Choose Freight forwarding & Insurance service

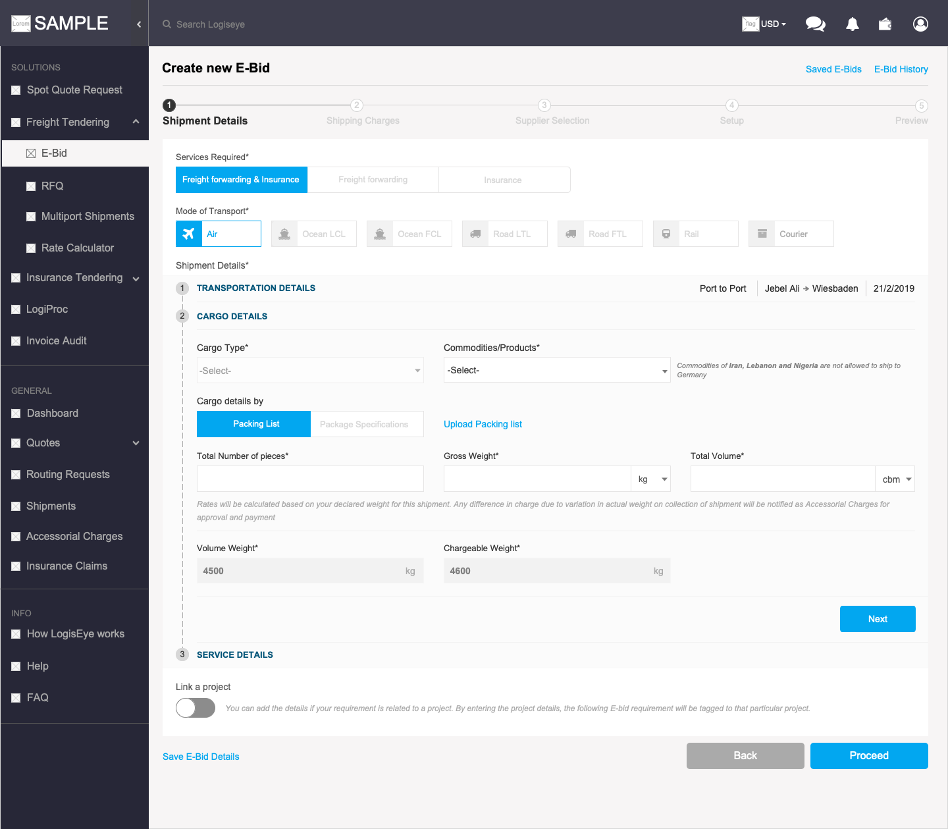tap(242, 180)
